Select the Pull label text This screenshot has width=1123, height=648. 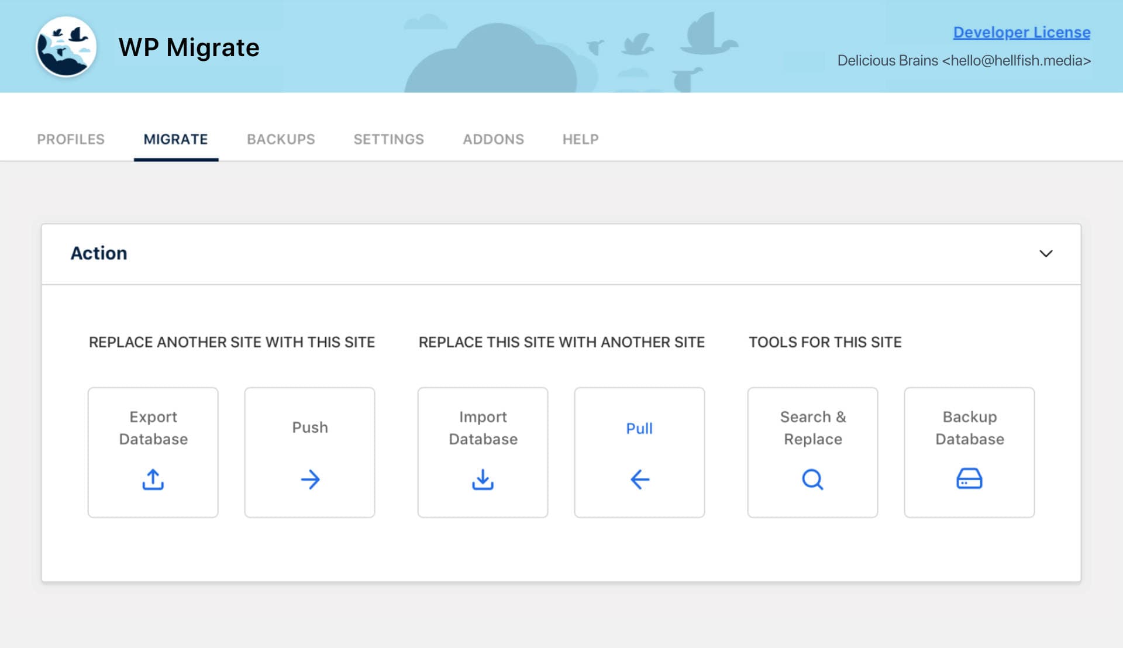coord(639,429)
